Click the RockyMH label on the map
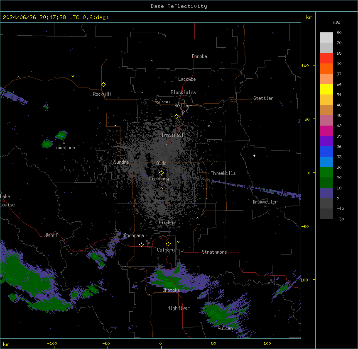 [102, 94]
